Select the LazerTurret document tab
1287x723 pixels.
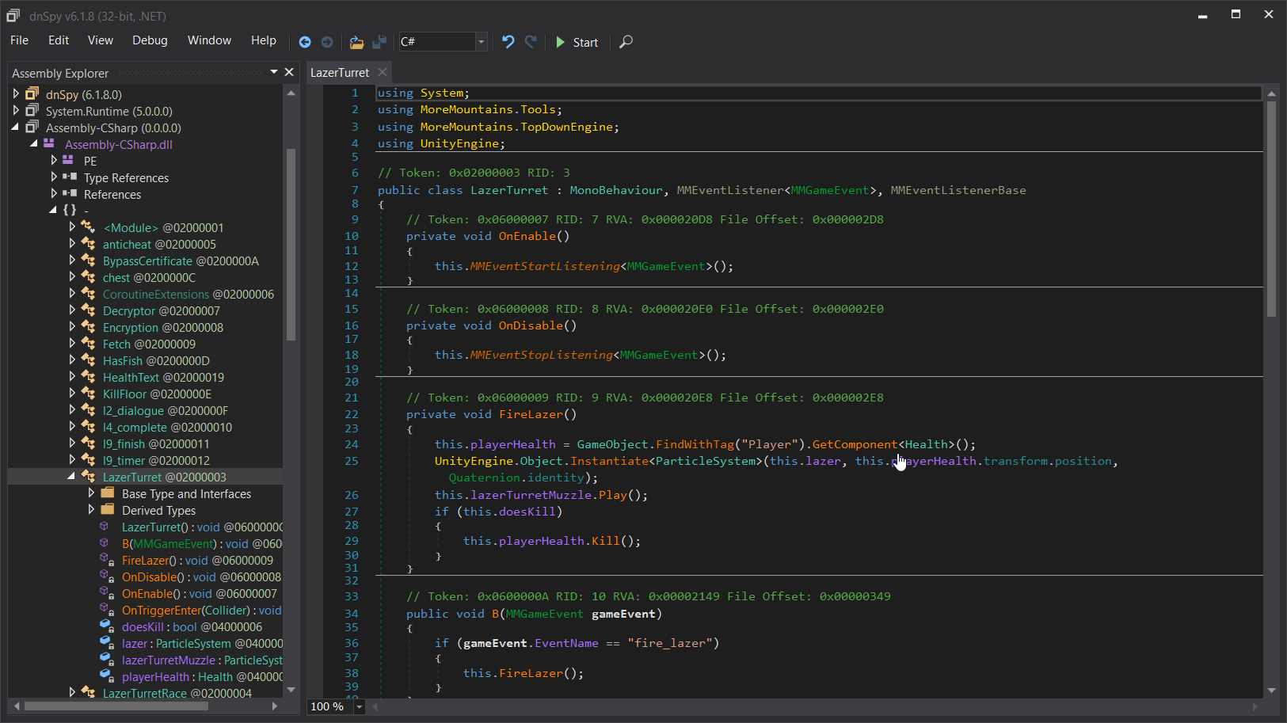coord(340,73)
